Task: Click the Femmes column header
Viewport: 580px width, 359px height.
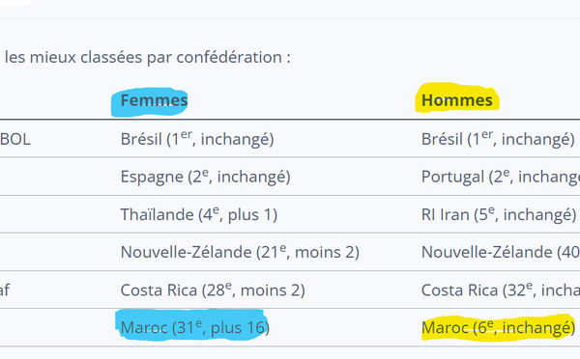Action: [154, 100]
